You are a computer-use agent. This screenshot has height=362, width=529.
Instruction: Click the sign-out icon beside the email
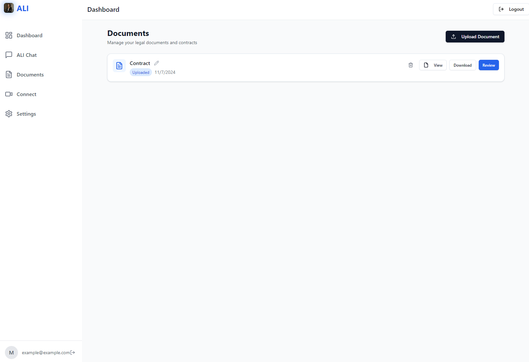tap(73, 353)
